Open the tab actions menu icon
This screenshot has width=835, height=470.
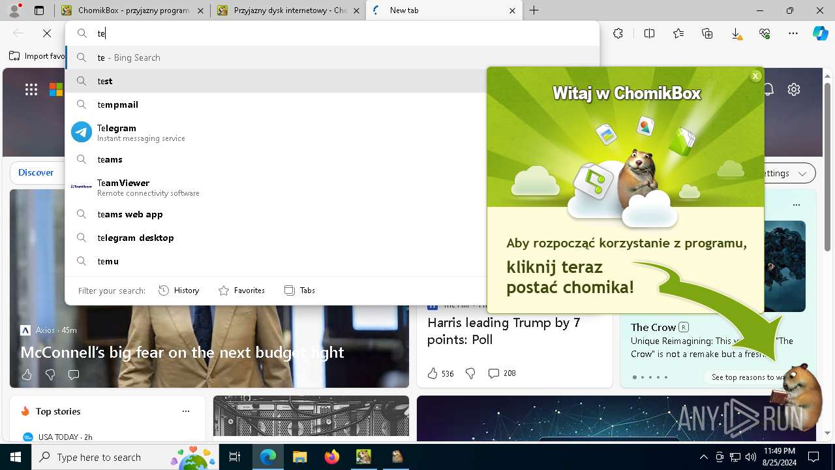click(39, 10)
